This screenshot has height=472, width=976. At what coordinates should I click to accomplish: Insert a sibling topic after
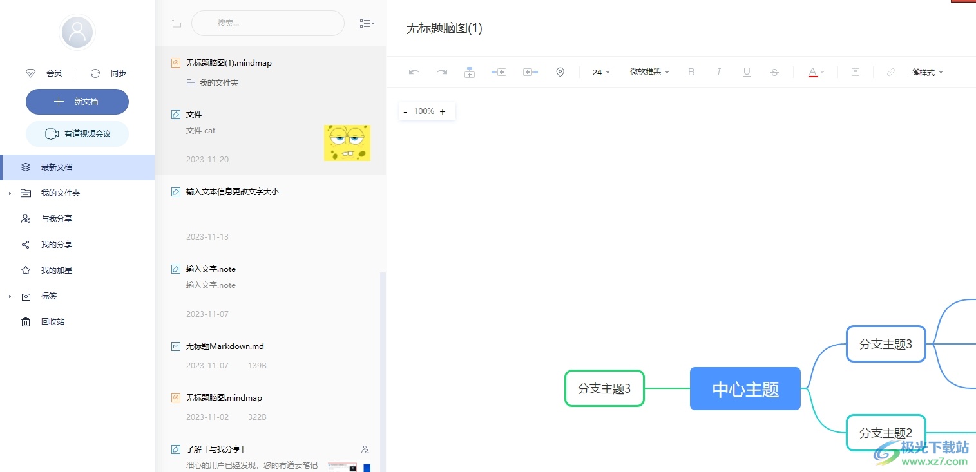pyautogui.click(x=499, y=72)
